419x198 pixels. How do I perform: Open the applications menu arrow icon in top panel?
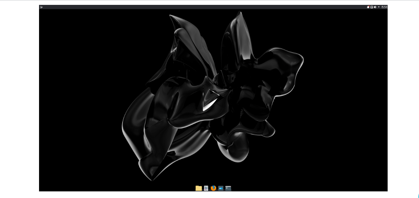[x=41, y=7]
